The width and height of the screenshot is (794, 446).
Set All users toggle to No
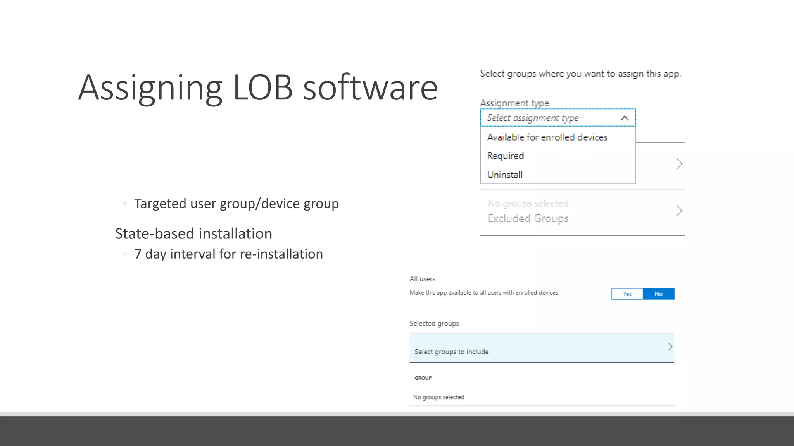(x=658, y=294)
